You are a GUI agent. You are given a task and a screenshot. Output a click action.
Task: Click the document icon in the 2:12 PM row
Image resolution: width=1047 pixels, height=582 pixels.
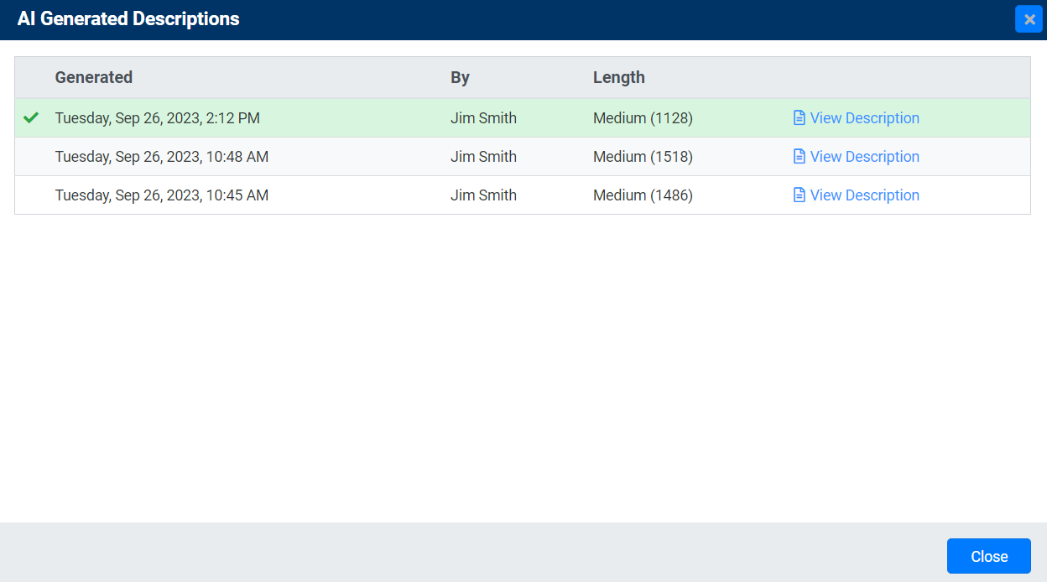799,118
